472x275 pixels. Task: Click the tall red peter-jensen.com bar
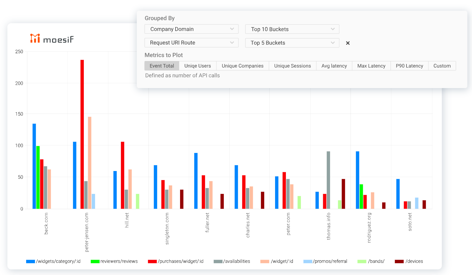[82, 134]
